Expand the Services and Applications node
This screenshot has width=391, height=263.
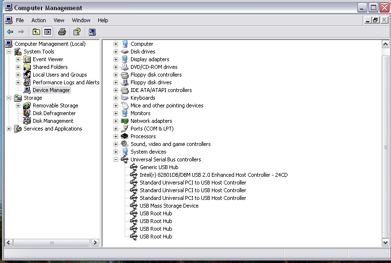pyautogui.click(x=9, y=129)
